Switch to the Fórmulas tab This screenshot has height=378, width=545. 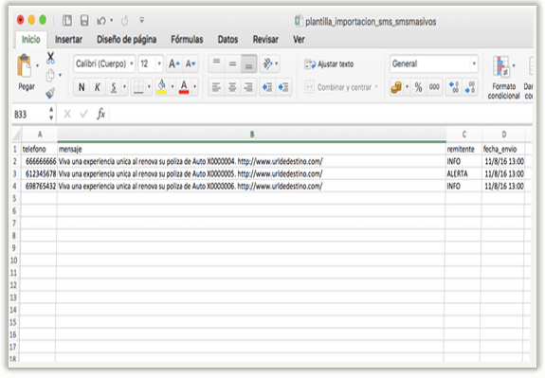pos(187,40)
